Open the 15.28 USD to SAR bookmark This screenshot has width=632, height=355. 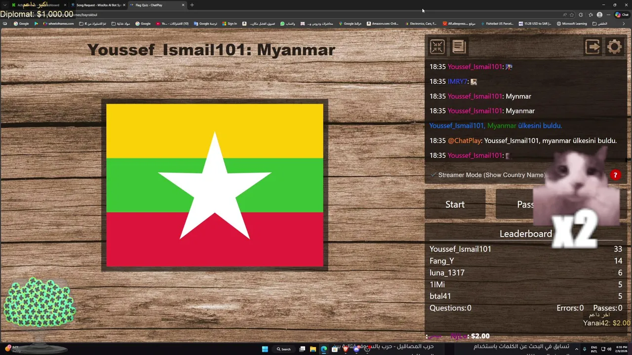pyautogui.click(x=535, y=24)
